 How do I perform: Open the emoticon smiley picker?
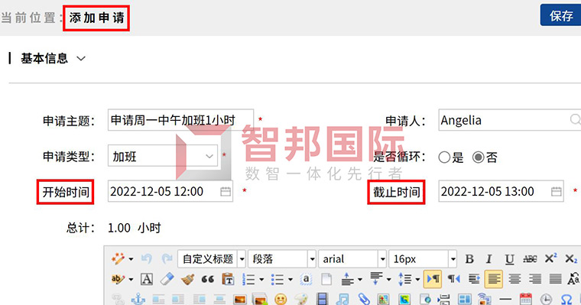pos(281,299)
